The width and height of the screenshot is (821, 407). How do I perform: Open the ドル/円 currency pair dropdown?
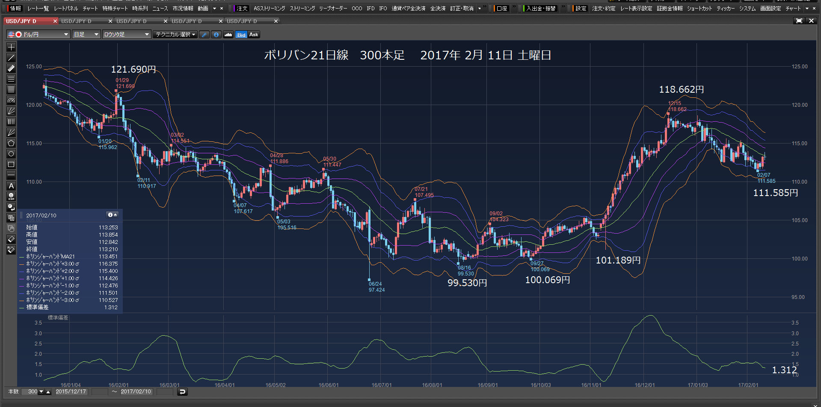tap(38, 35)
